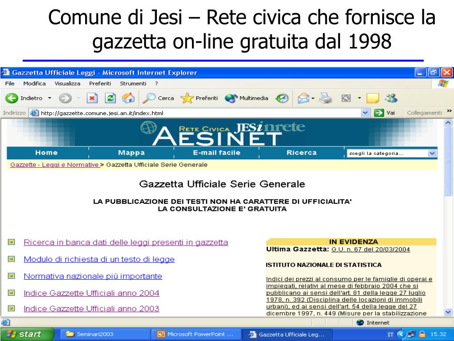Click the bullet icon beside Modulo di richiesta
This screenshot has height=341, width=454.
point(11,259)
